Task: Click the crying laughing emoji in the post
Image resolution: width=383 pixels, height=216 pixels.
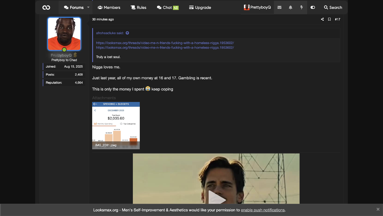Action: tap(148, 89)
